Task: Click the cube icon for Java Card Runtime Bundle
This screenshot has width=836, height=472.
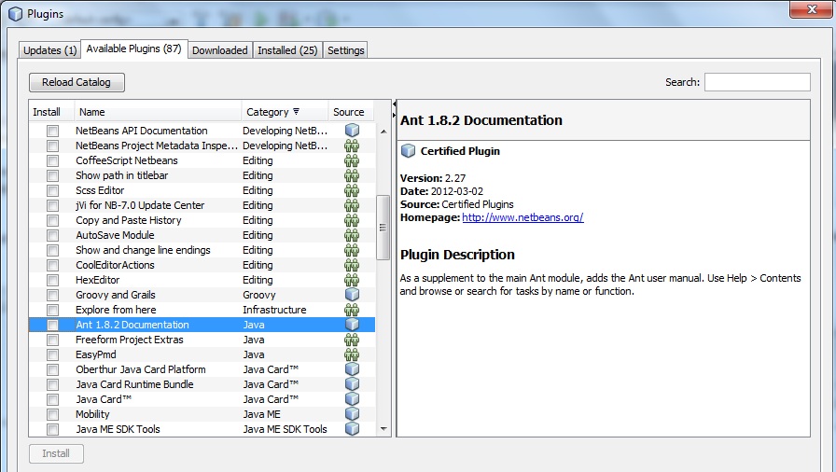Action: tap(352, 384)
